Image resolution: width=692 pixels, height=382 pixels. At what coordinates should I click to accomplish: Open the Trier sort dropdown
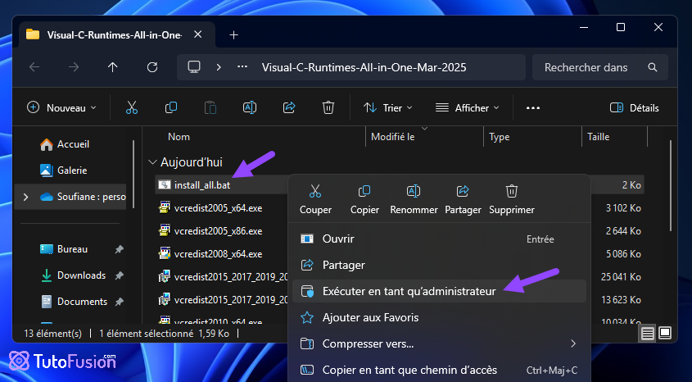388,107
